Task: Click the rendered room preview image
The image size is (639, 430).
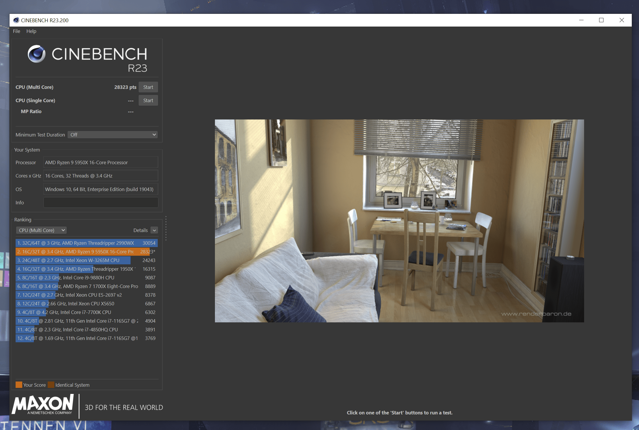Action: (399, 221)
